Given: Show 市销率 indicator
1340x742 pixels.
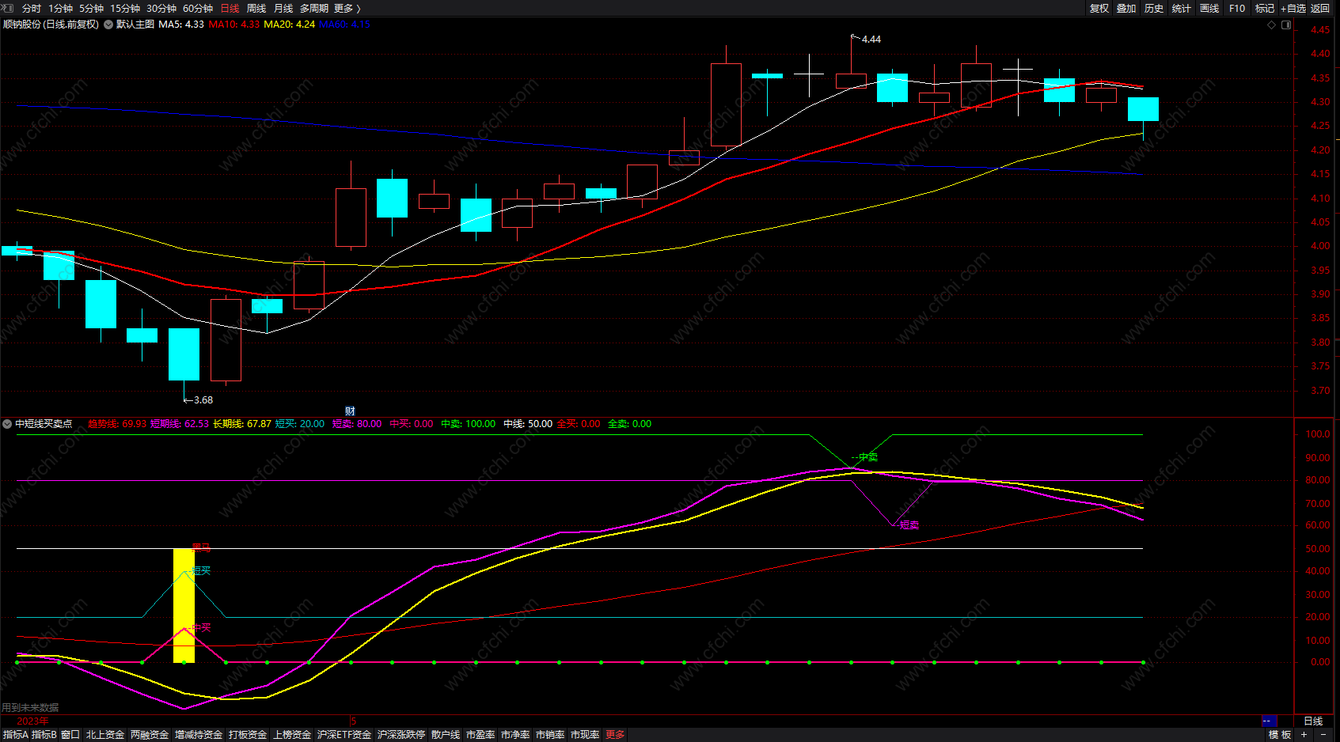Looking at the screenshot, I should coord(550,735).
